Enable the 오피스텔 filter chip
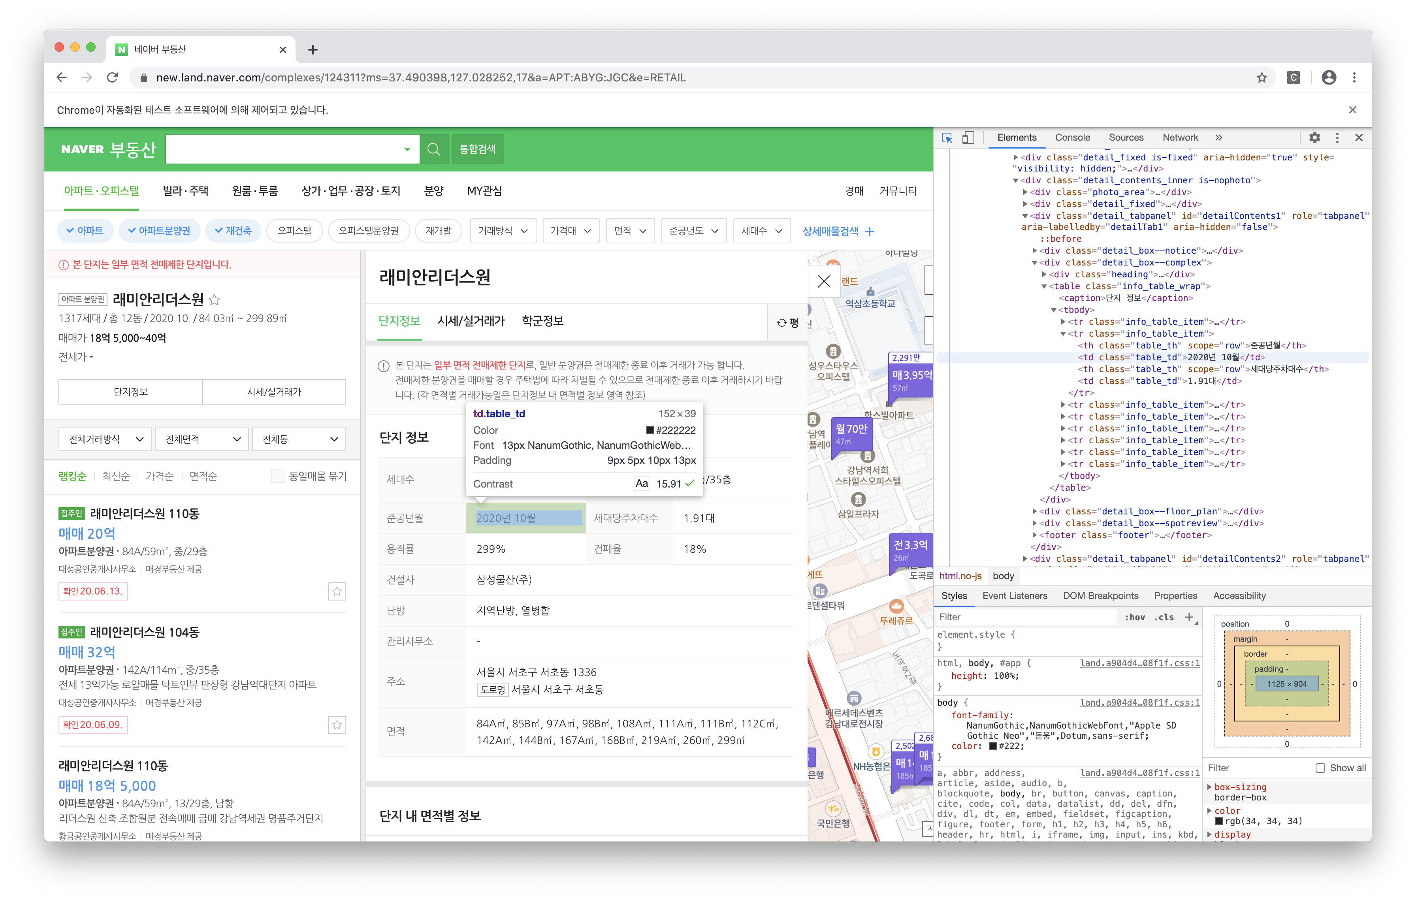The height and width of the screenshot is (900, 1416). (295, 231)
